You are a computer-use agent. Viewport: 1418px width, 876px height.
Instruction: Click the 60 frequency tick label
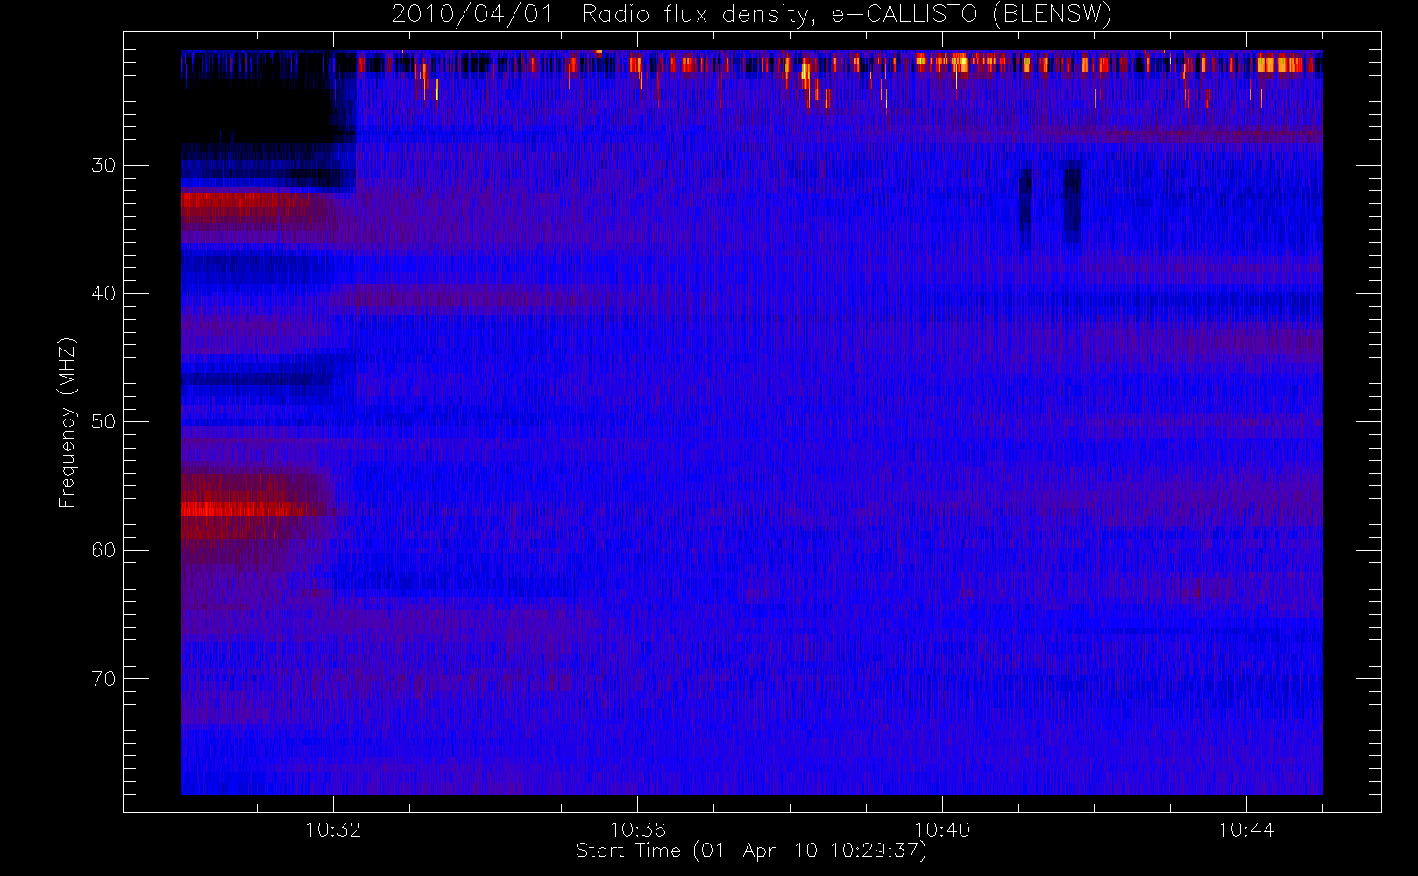pos(103,550)
